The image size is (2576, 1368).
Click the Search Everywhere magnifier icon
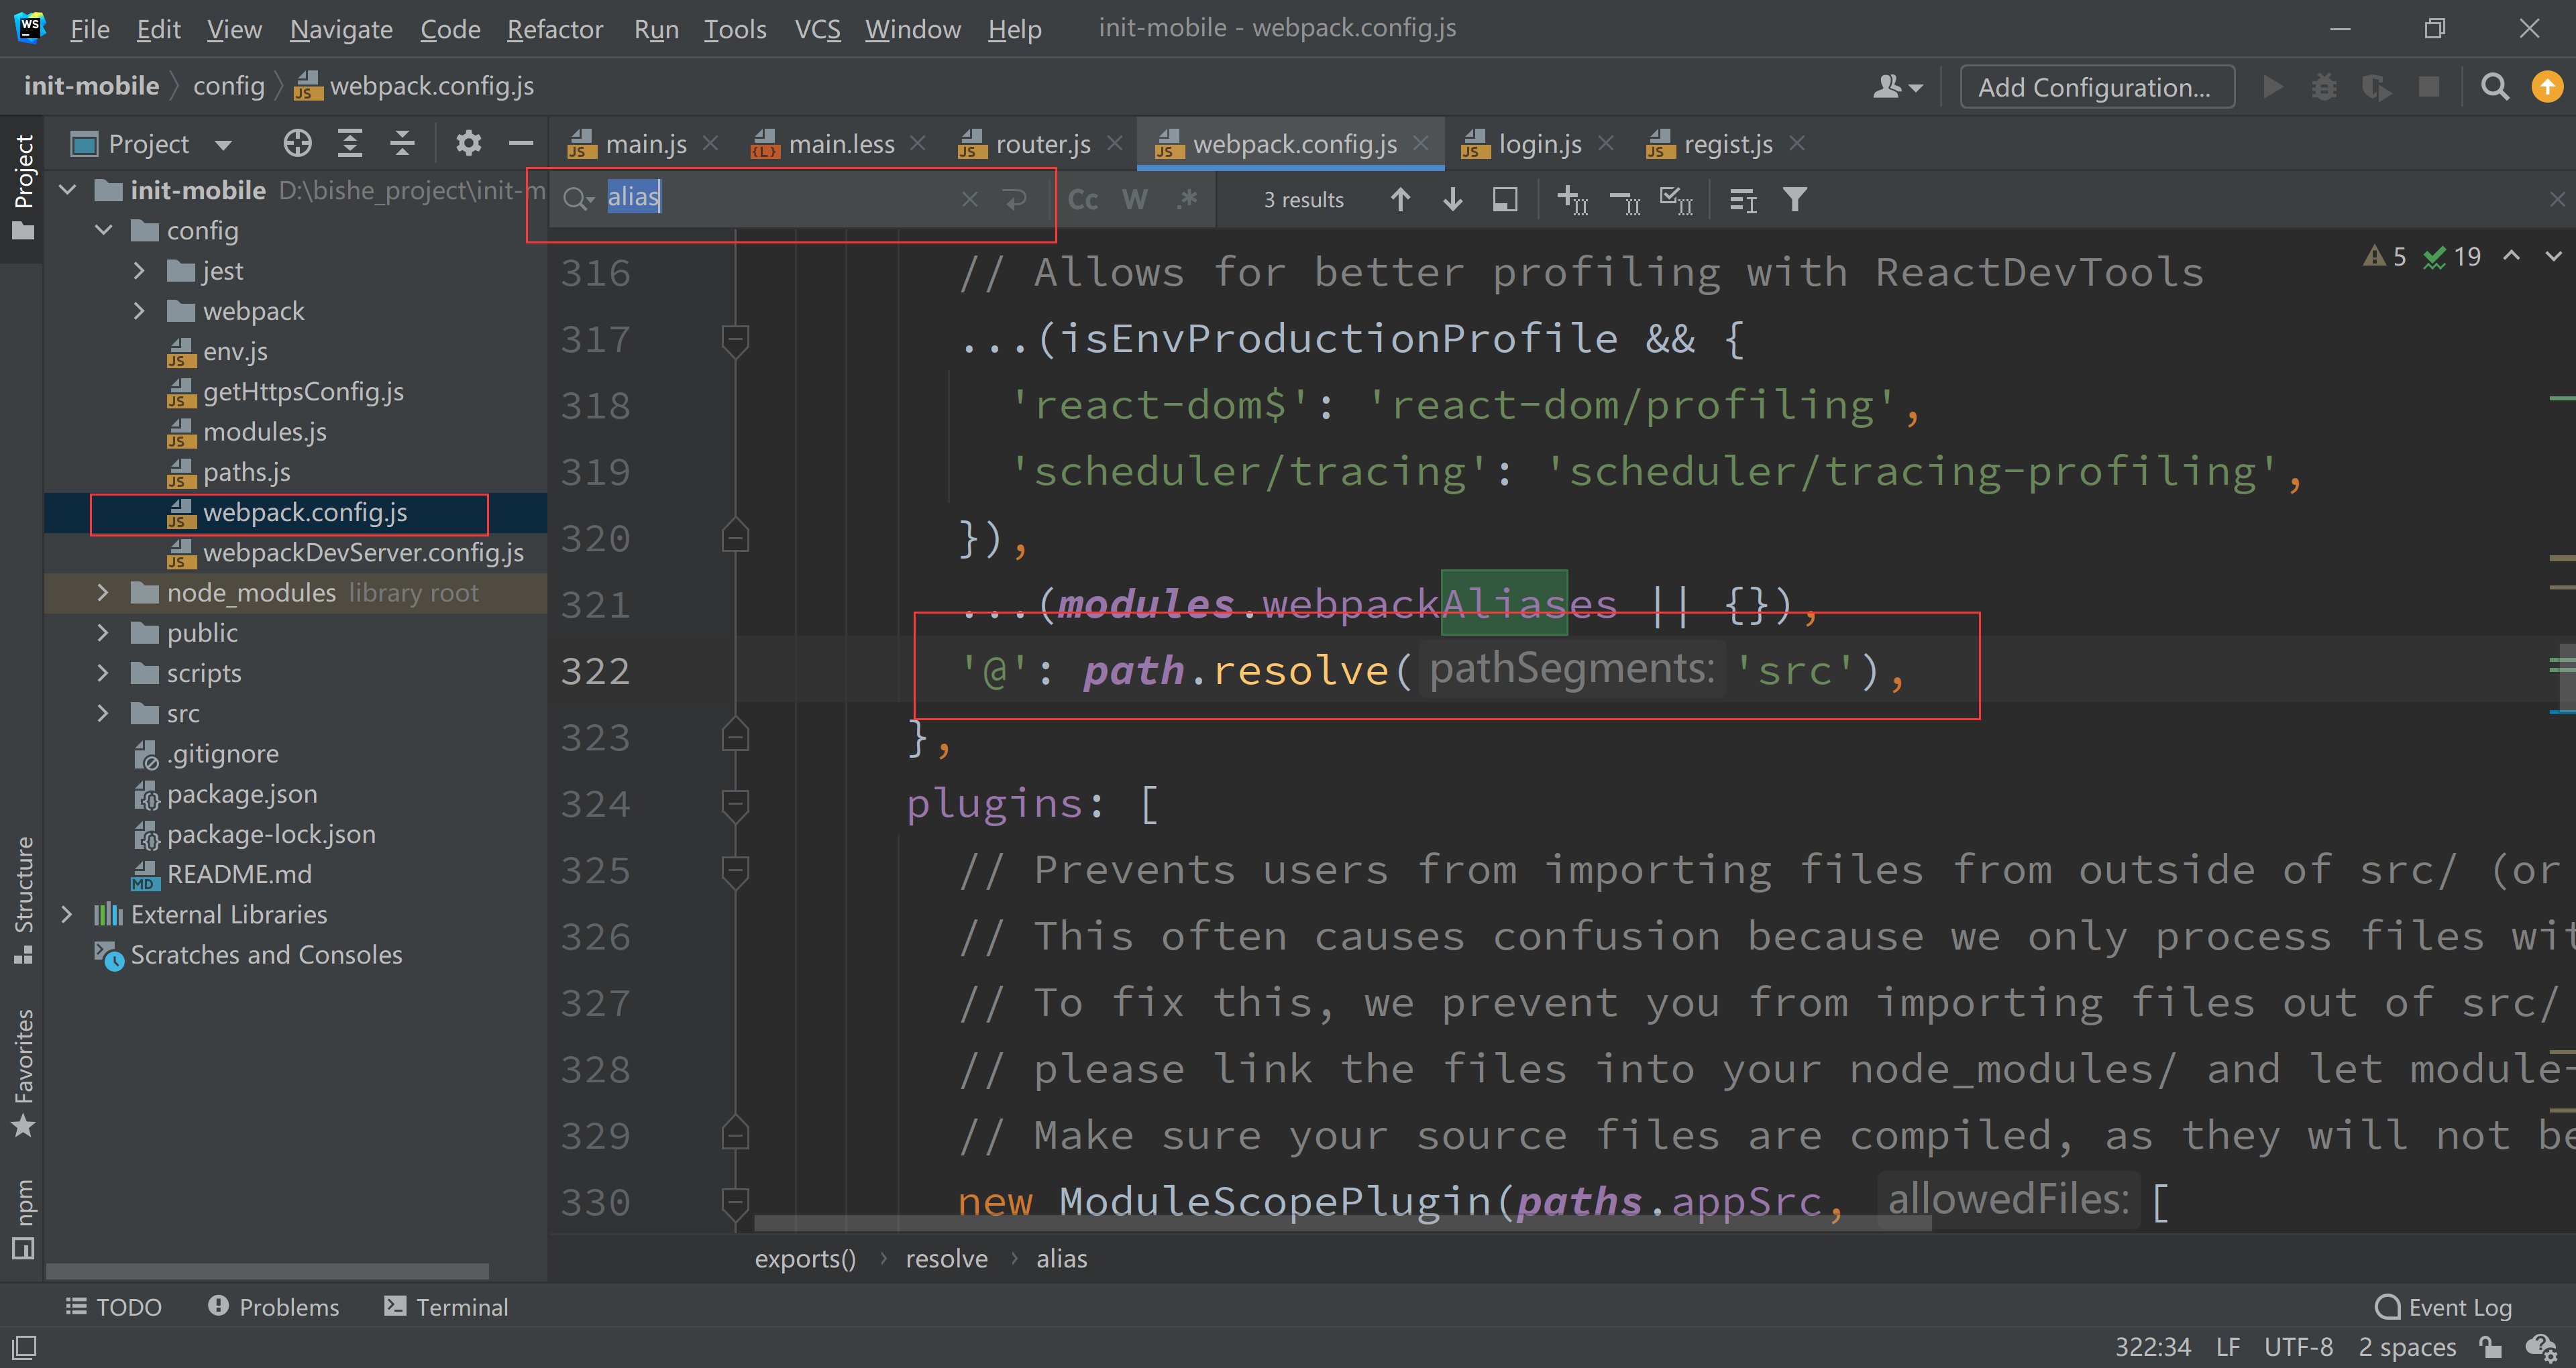[2495, 87]
